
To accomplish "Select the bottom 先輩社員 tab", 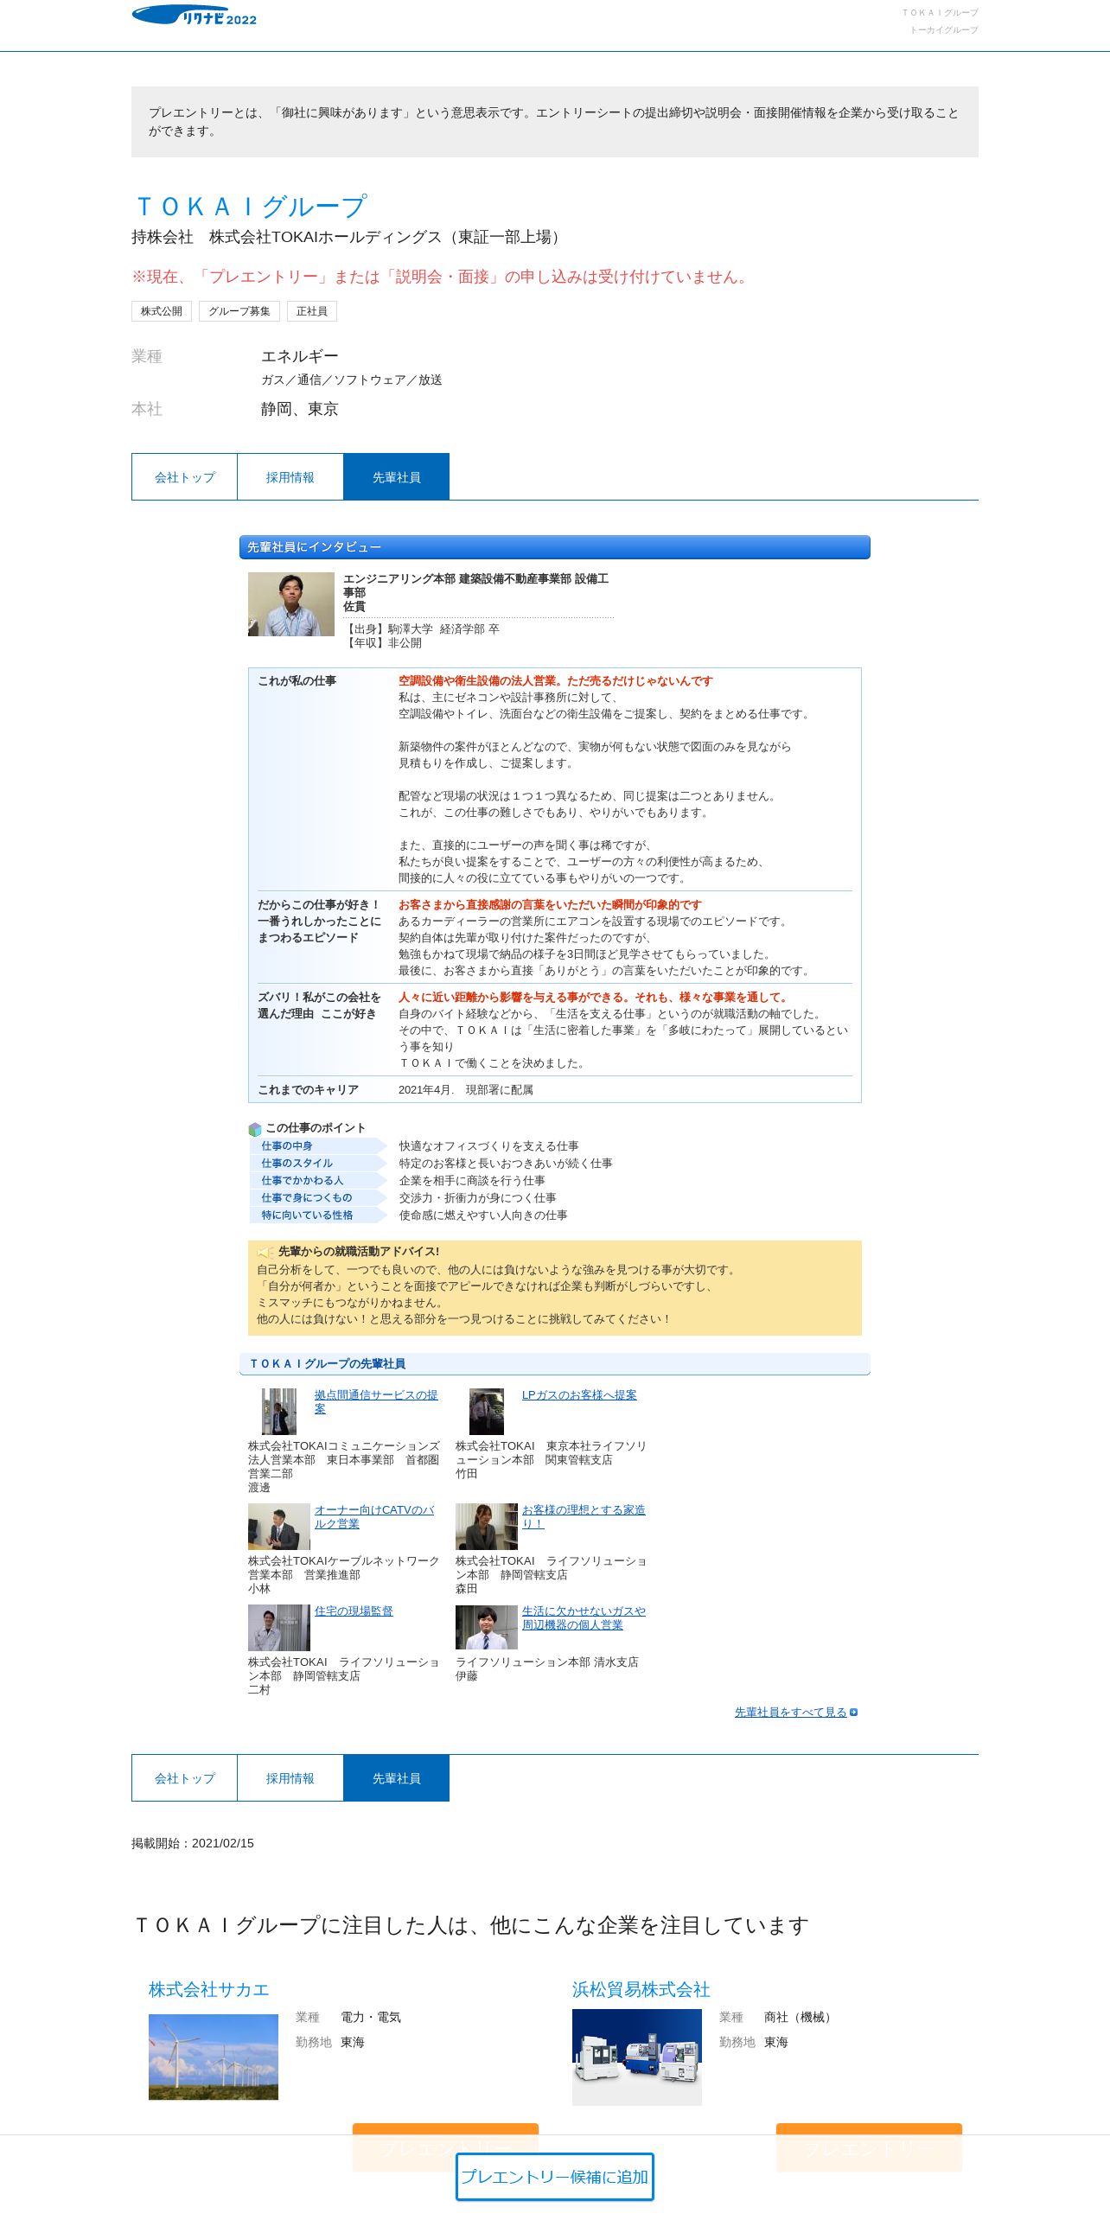I will click(x=397, y=1778).
